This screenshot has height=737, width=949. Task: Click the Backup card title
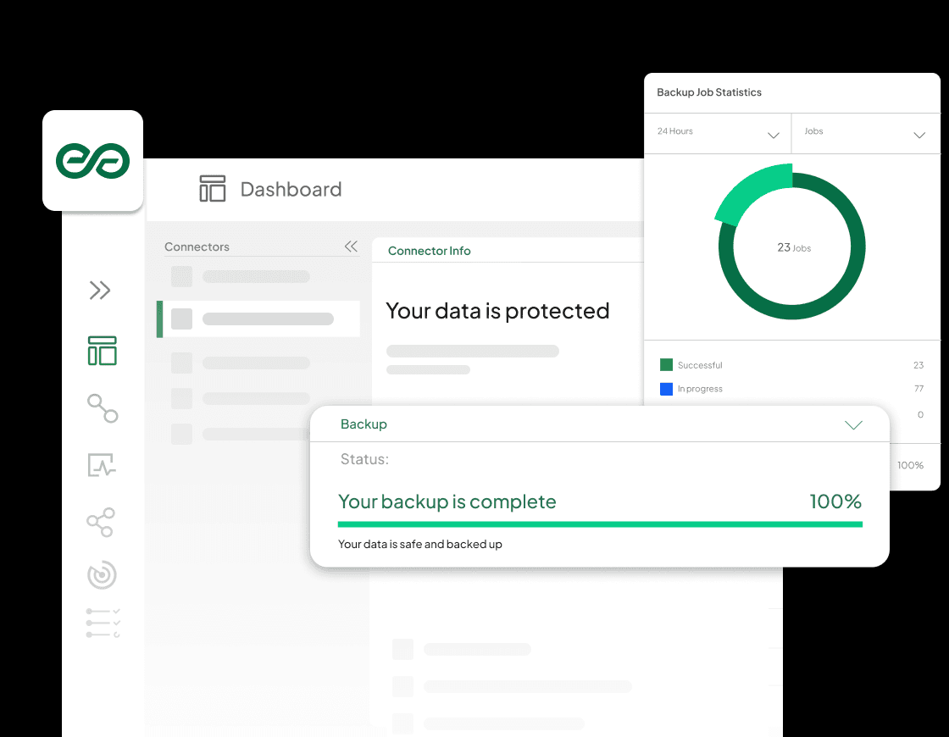(x=364, y=424)
